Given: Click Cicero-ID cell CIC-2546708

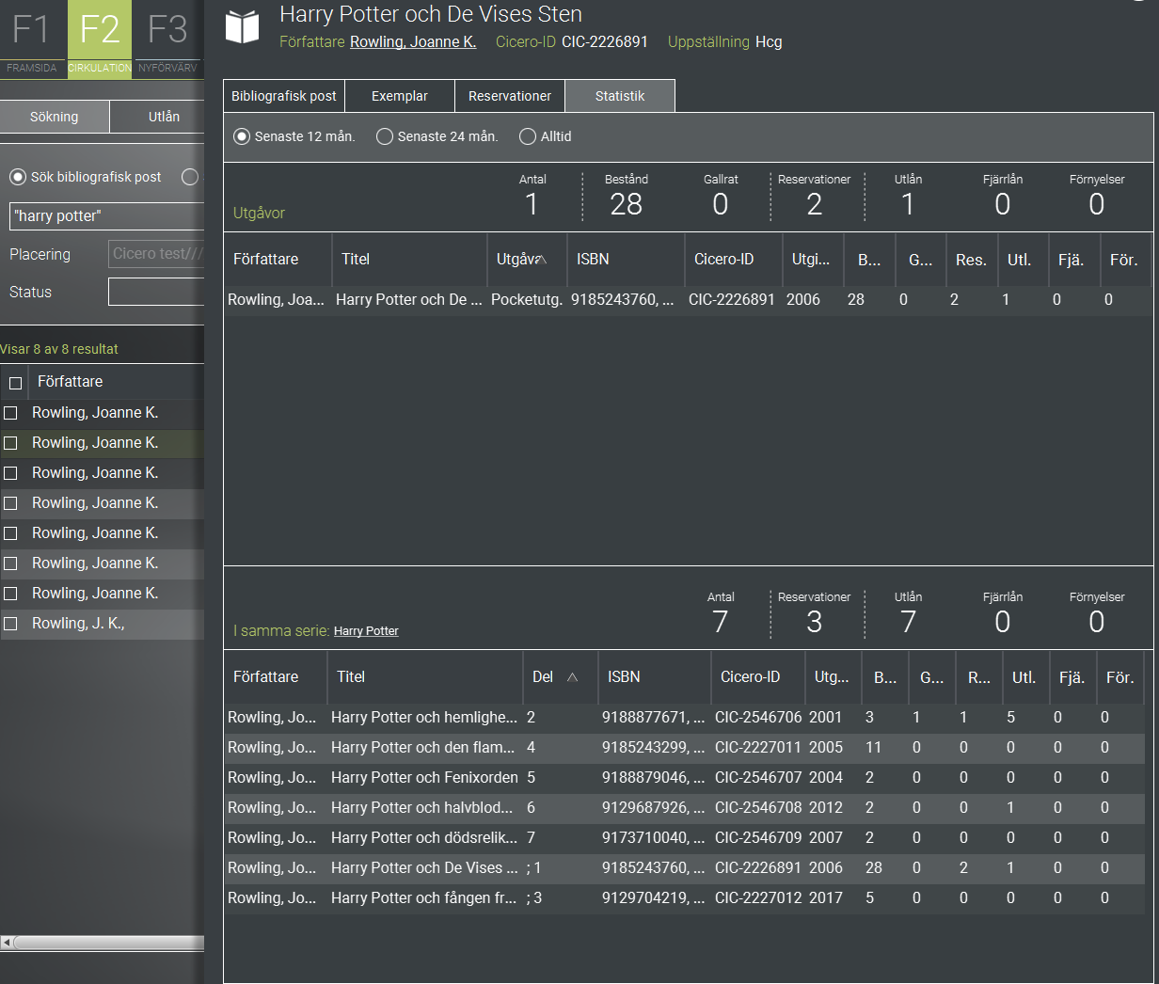Looking at the screenshot, I should point(758,807).
